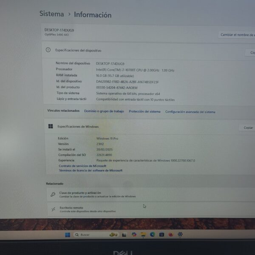Click the Información page title
This screenshot has width=255, height=255.
click(93, 15)
